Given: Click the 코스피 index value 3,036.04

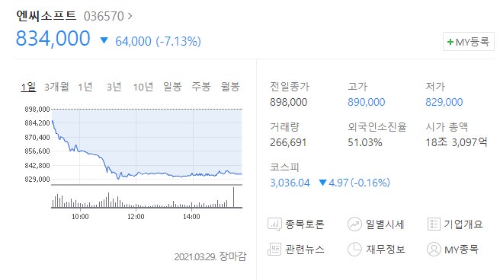Looking at the screenshot, I should tap(290, 183).
